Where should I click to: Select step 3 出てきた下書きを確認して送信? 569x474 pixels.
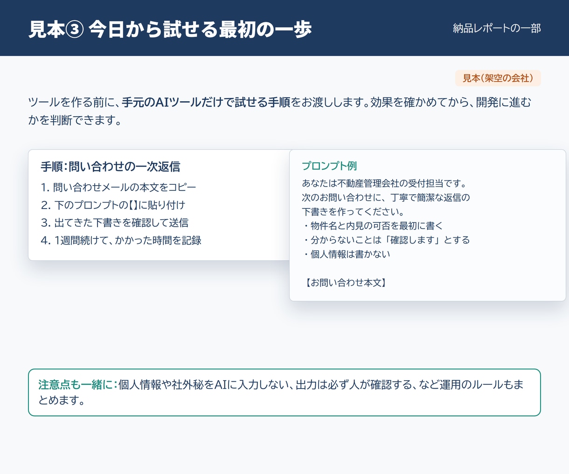115,223
